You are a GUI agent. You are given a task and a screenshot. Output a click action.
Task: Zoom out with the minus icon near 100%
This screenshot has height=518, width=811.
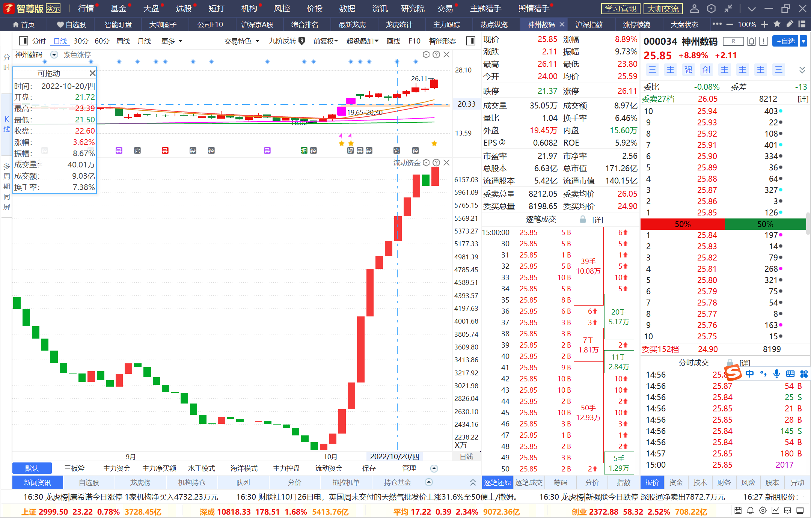pos(730,24)
